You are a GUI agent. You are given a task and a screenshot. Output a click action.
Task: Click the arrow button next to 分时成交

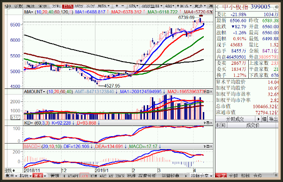coord(258,119)
